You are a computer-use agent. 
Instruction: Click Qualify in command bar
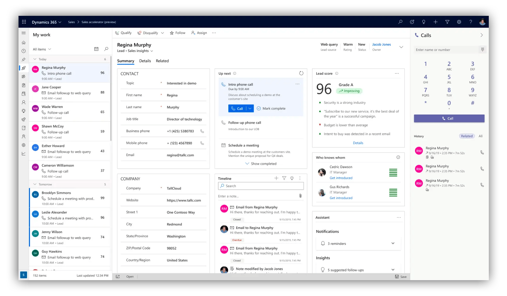(123, 33)
